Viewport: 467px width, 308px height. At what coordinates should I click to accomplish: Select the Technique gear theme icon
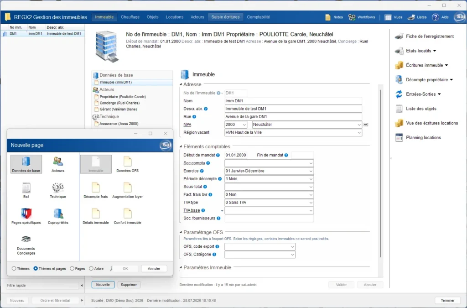click(x=58, y=190)
